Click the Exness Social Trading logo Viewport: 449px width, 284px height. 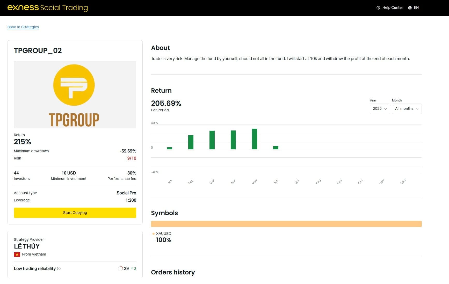pos(48,8)
